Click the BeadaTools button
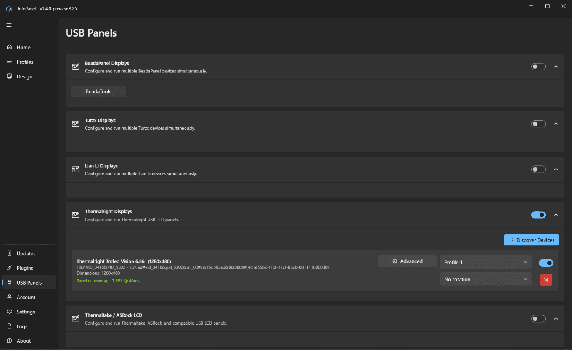Screen dimensions: 572x350 [x=98, y=91]
